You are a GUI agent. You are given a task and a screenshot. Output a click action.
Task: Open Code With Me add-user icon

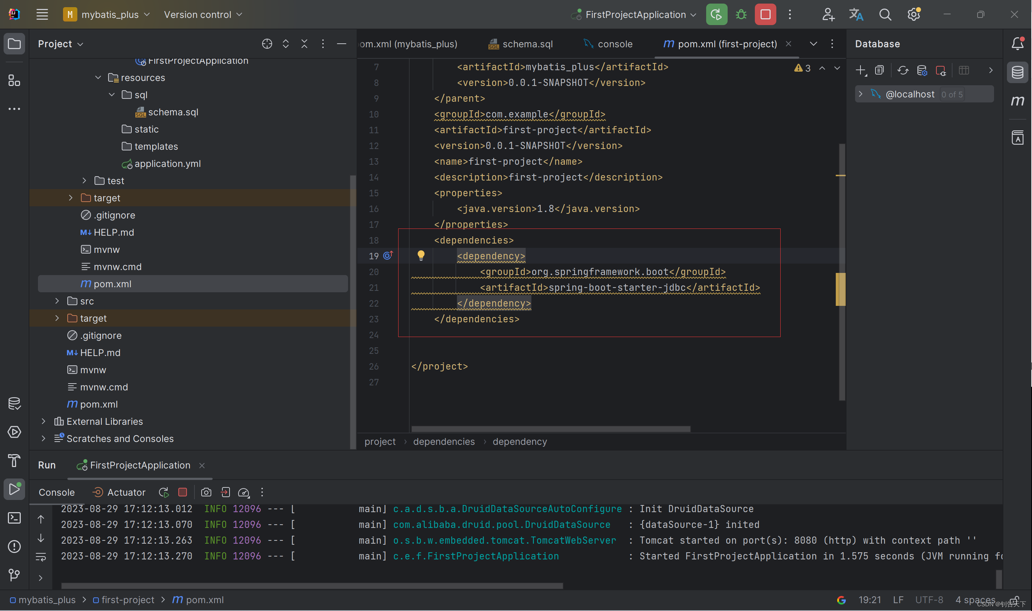(828, 14)
